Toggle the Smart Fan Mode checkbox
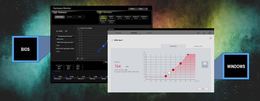 click(79, 28)
